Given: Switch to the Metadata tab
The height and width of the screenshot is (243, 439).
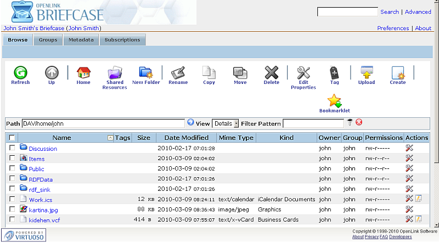Looking at the screenshot, I should tap(81, 40).
